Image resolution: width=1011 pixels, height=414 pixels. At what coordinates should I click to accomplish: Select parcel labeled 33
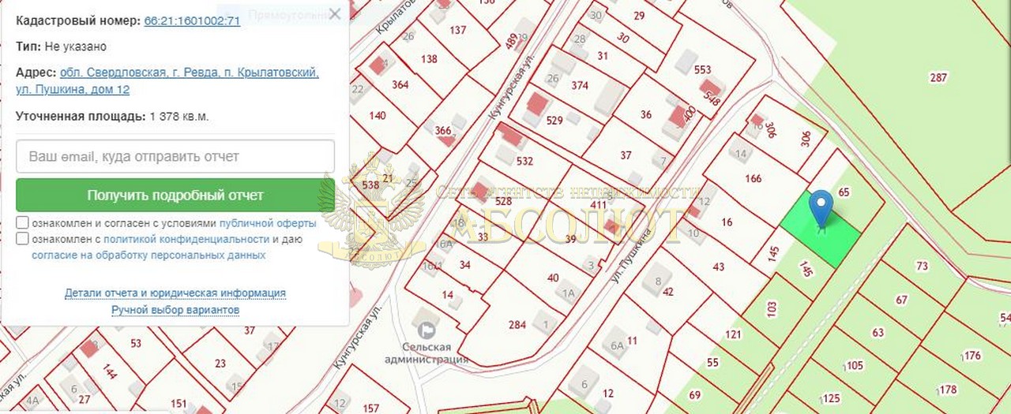coord(483,235)
